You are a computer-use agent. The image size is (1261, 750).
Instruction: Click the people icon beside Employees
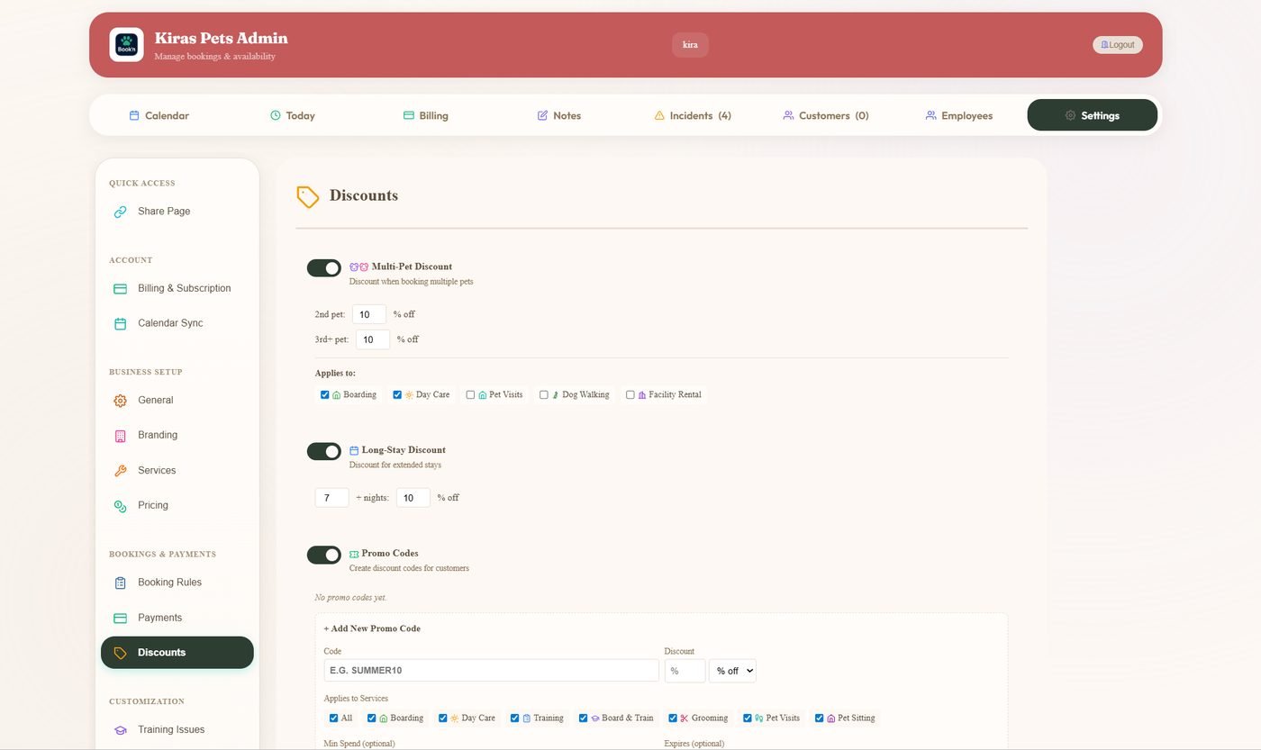(930, 115)
